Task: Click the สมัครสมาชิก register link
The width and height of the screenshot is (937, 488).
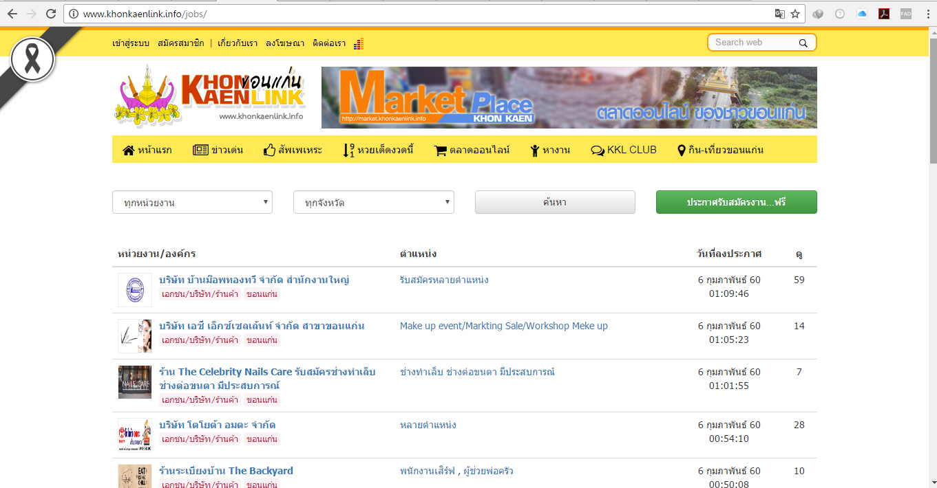Action: click(180, 43)
